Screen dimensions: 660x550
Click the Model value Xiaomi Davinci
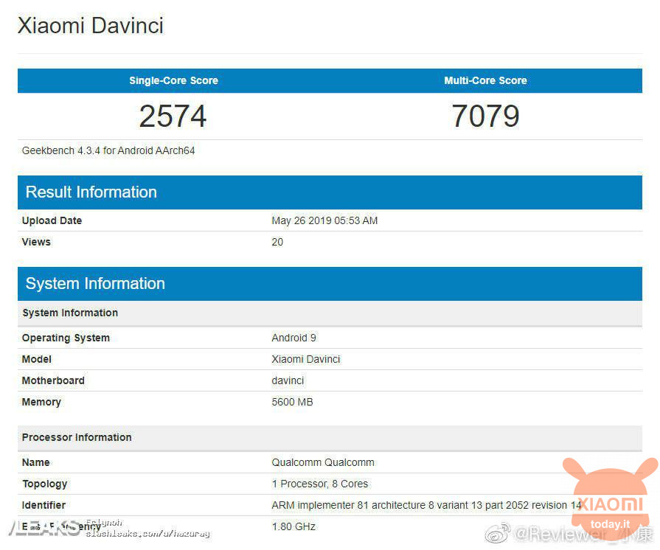click(306, 359)
